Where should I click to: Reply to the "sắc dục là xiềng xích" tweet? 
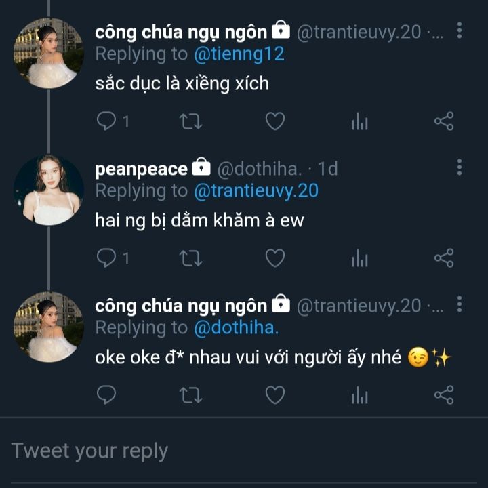click(x=106, y=121)
